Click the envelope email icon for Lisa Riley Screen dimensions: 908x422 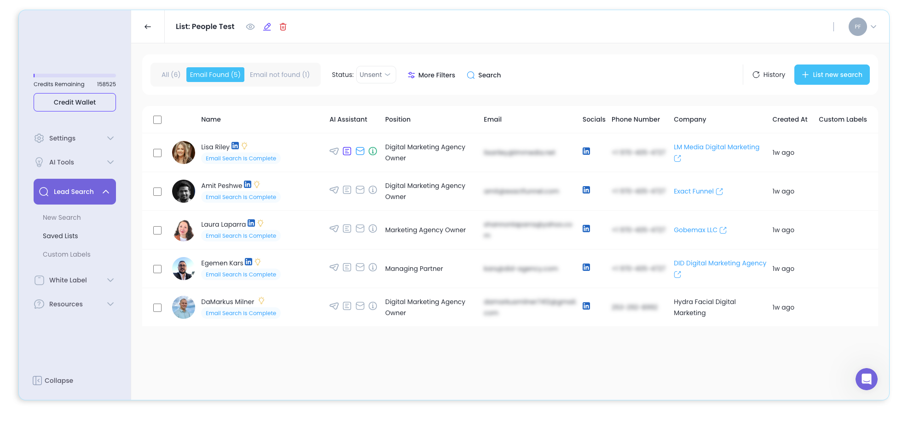click(360, 151)
